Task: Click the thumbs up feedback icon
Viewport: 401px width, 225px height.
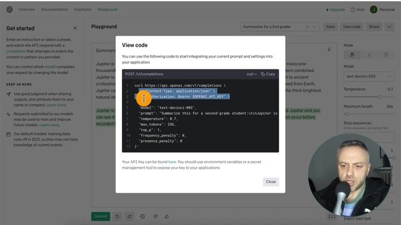Action: point(167,216)
